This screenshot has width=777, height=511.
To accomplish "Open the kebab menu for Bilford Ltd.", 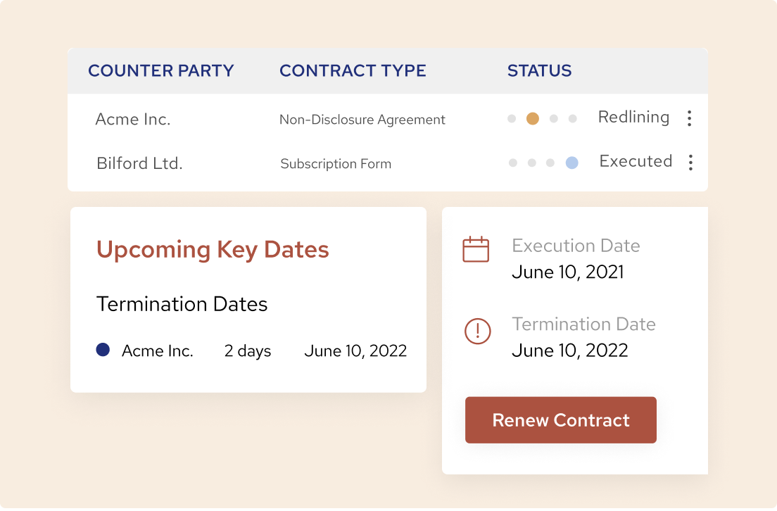I will pyautogui.click(x=690, y=162).
